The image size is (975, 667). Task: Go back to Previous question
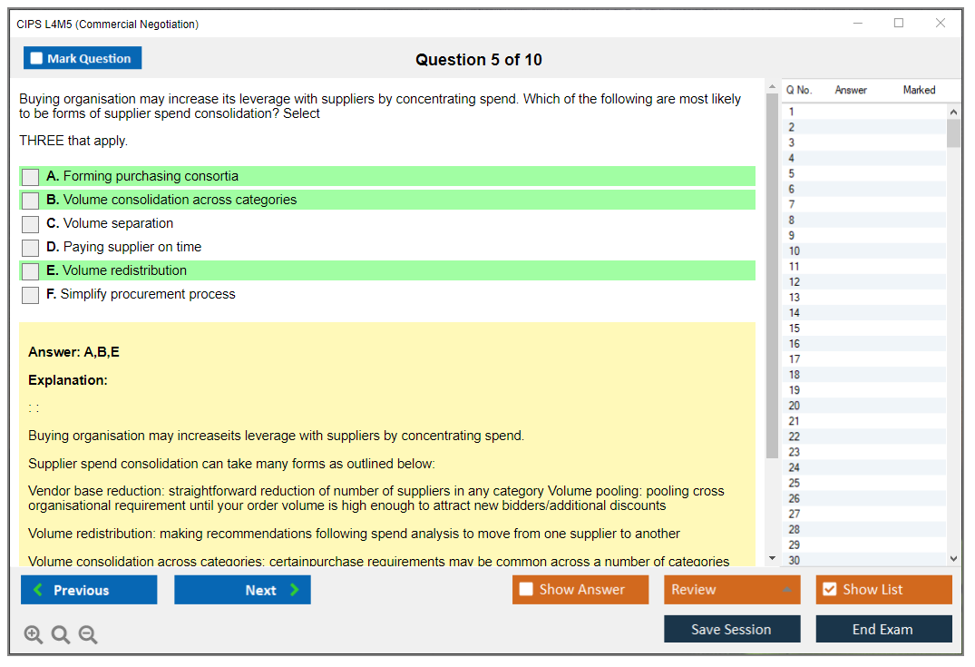[x=89, y=590]
